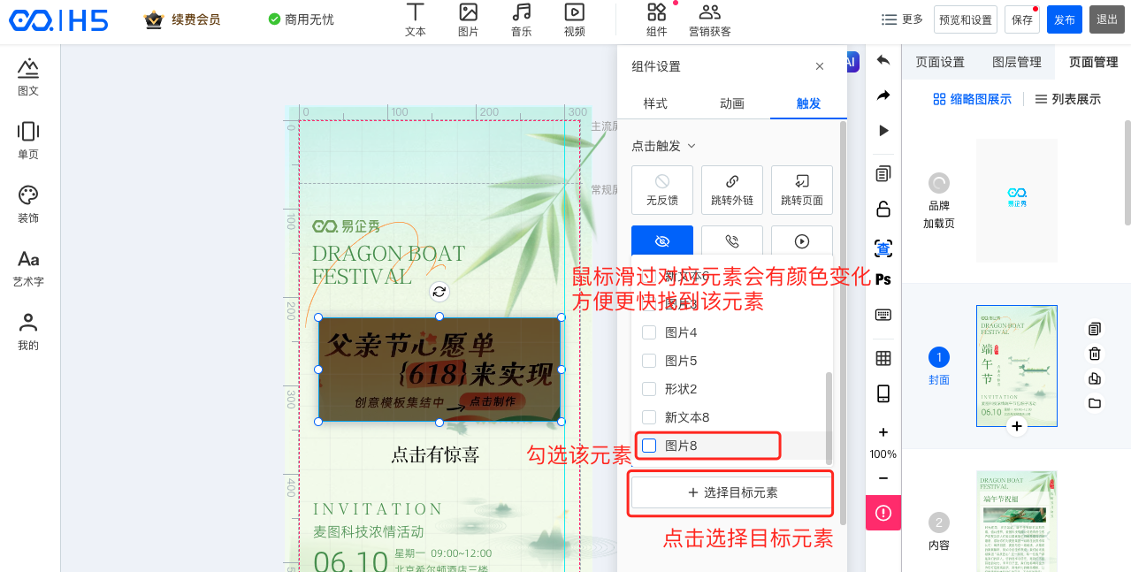Viewport: 1131px width, 572px height.
Task: Select the 品牌加载页 thumbnail
Action: (1017, 201)
